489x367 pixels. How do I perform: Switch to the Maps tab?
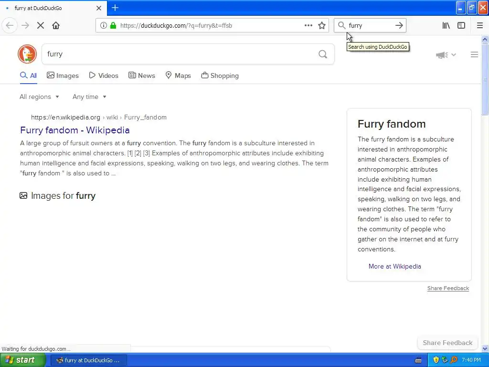tap(178, 76)
